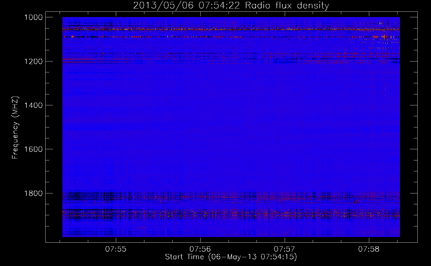Click the 1400 frequency tick label

click(33, 105)
